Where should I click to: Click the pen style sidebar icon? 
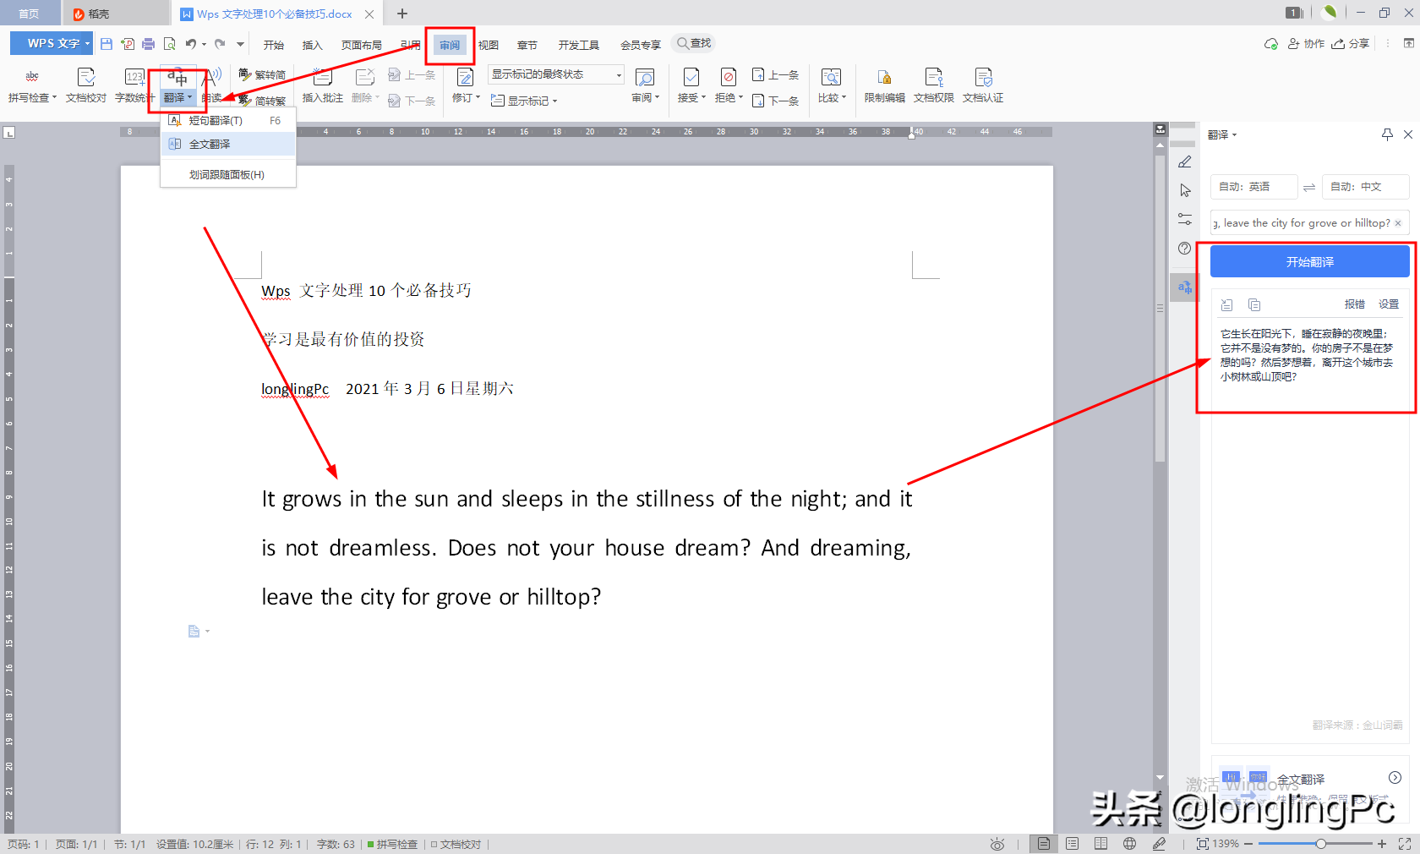[1185, 161]
